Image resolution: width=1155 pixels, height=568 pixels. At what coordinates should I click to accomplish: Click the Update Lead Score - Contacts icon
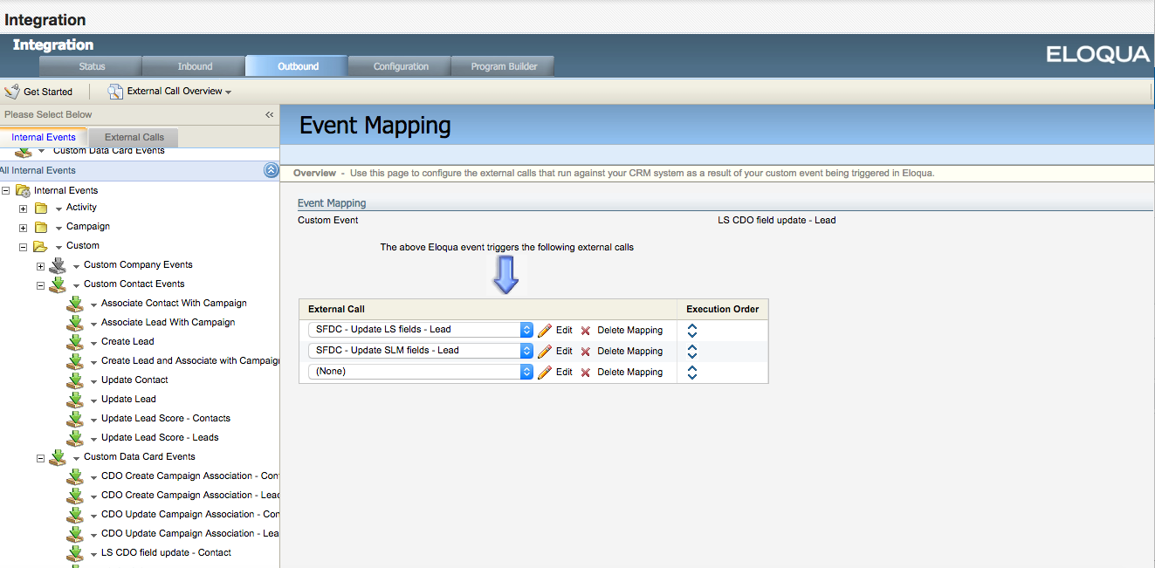click(75, 419)
